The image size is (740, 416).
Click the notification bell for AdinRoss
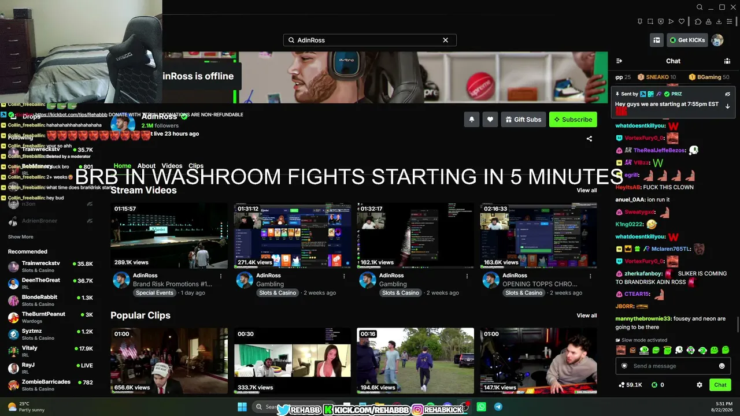(472, 120)
